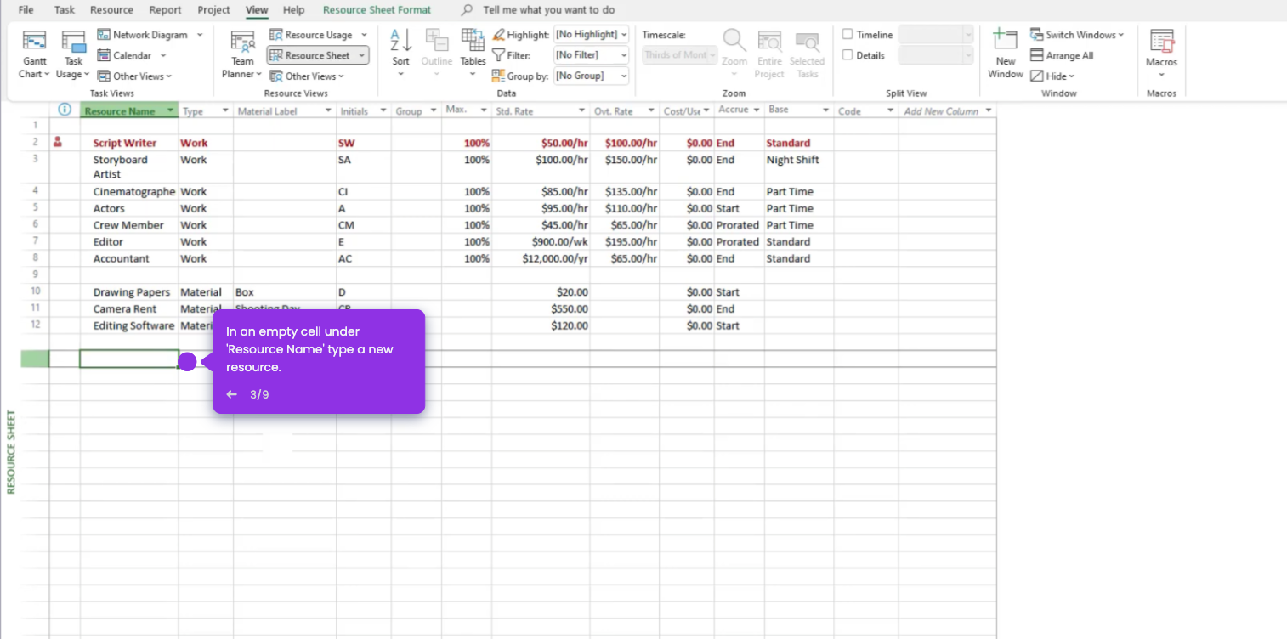Open the Type column filter arrow

pos(225,111)
